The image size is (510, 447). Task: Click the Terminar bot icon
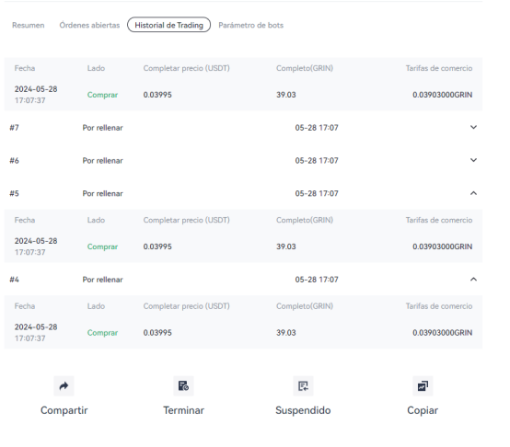coord(183,386)
